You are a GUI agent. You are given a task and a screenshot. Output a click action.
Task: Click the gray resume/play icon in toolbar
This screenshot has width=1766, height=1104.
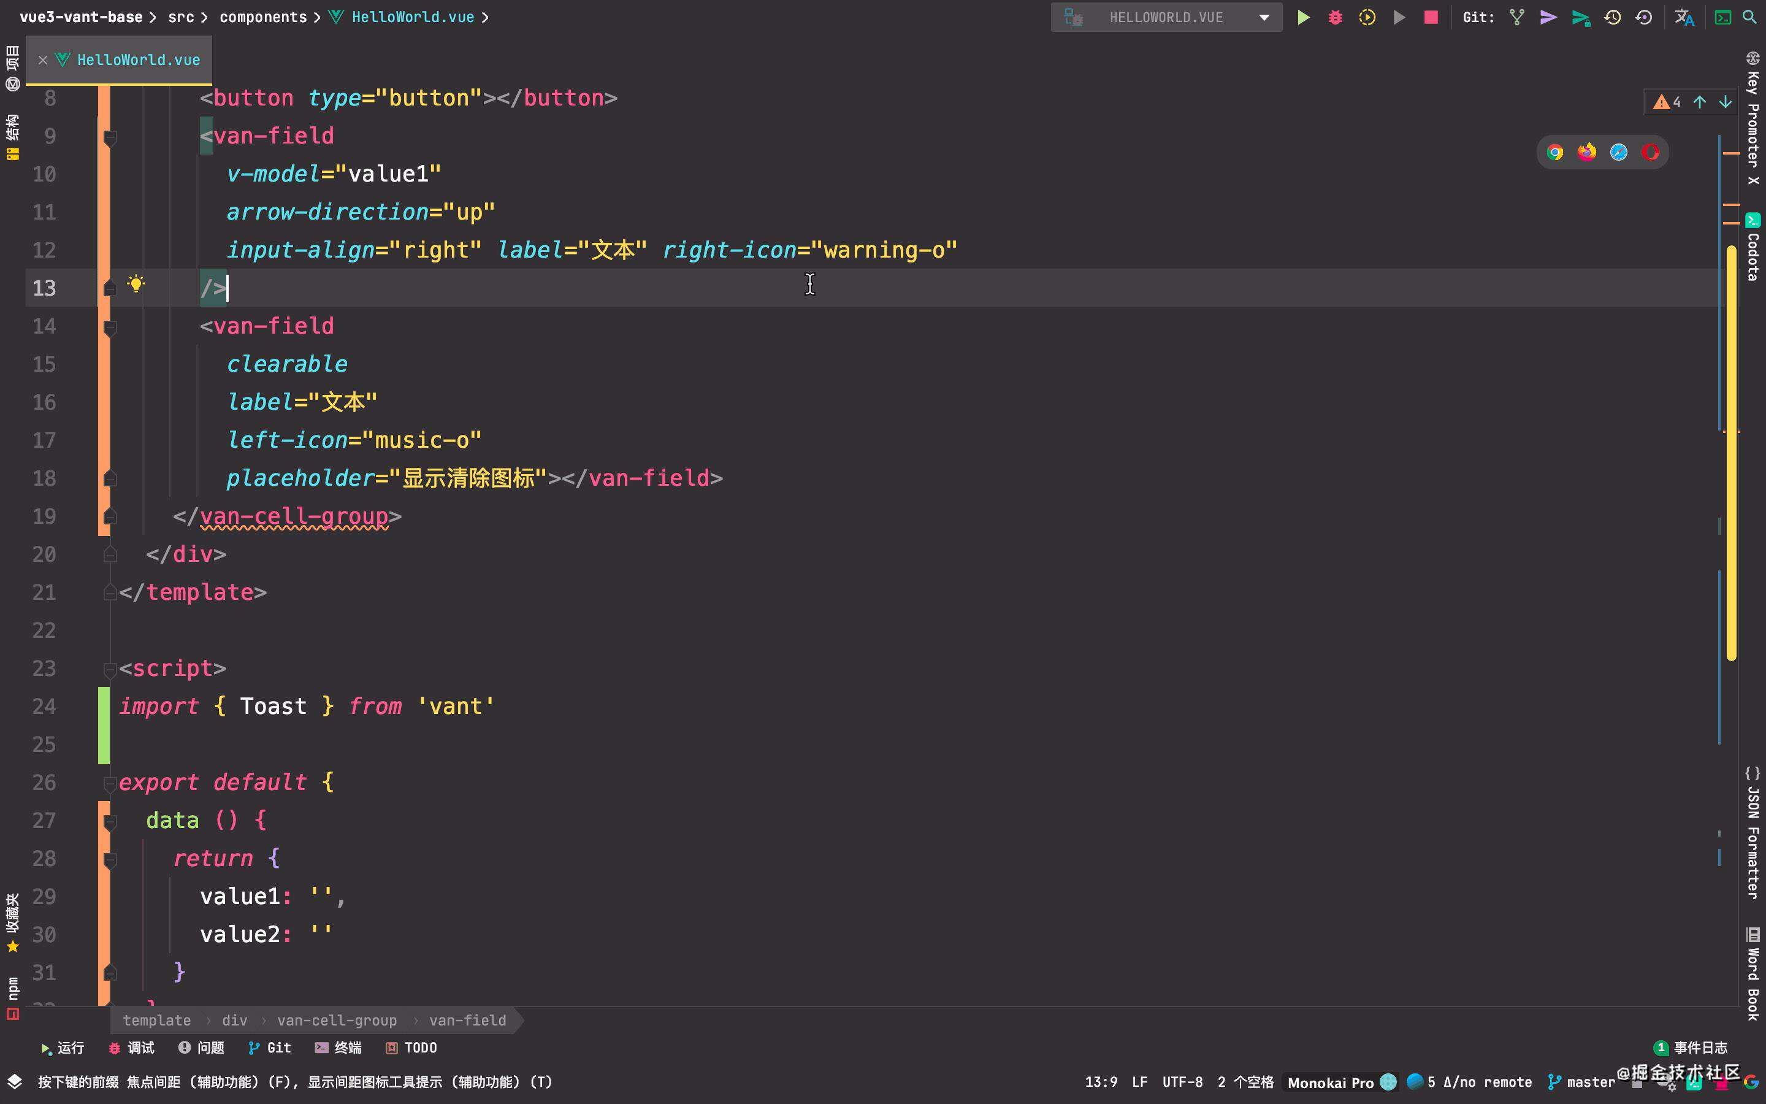pos(1399,17)
